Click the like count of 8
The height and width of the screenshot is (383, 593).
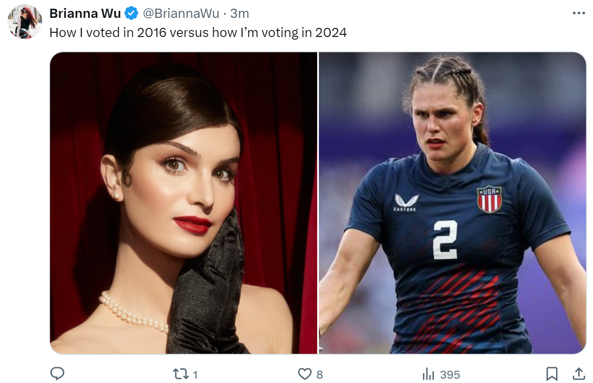(x=320, y=374)
